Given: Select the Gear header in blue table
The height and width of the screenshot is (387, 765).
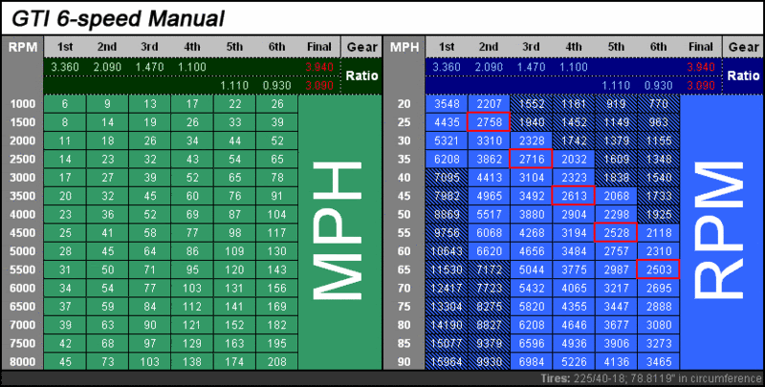Looking at the screenshot, I should pyautogui.click(x=743, y=47).
